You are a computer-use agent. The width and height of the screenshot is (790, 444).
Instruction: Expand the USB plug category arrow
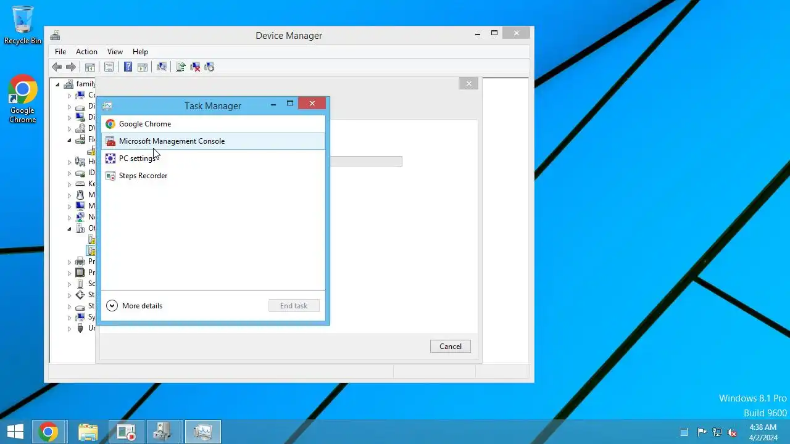pyautogui.click(x=69, y=328)
